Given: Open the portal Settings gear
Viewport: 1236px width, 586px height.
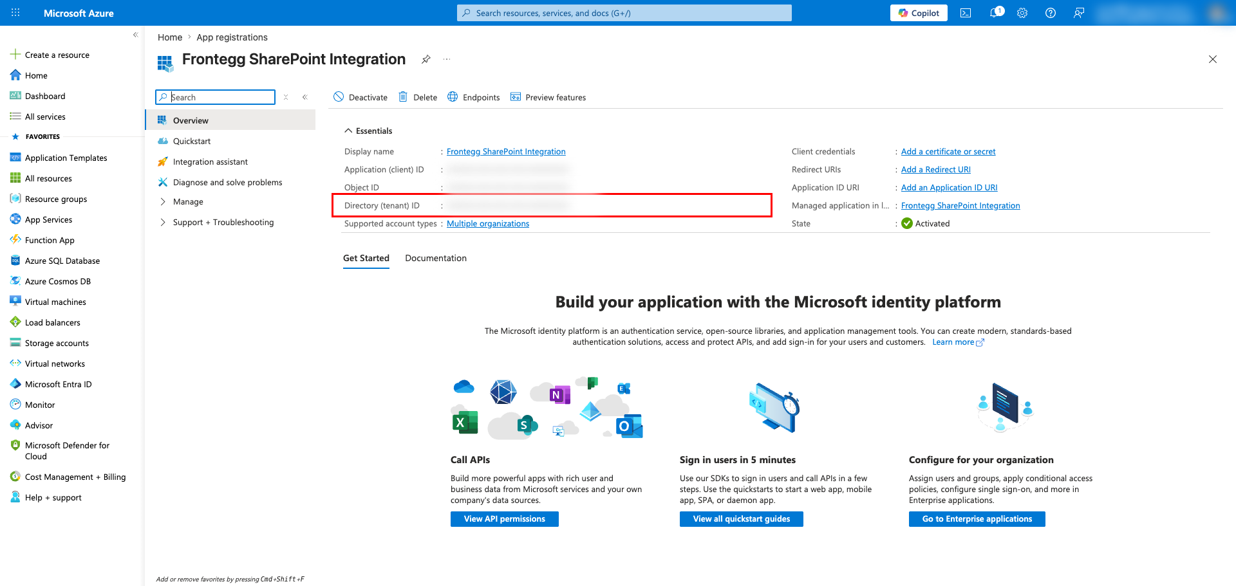Looking at the screenshot, I should coord(1022,13).
